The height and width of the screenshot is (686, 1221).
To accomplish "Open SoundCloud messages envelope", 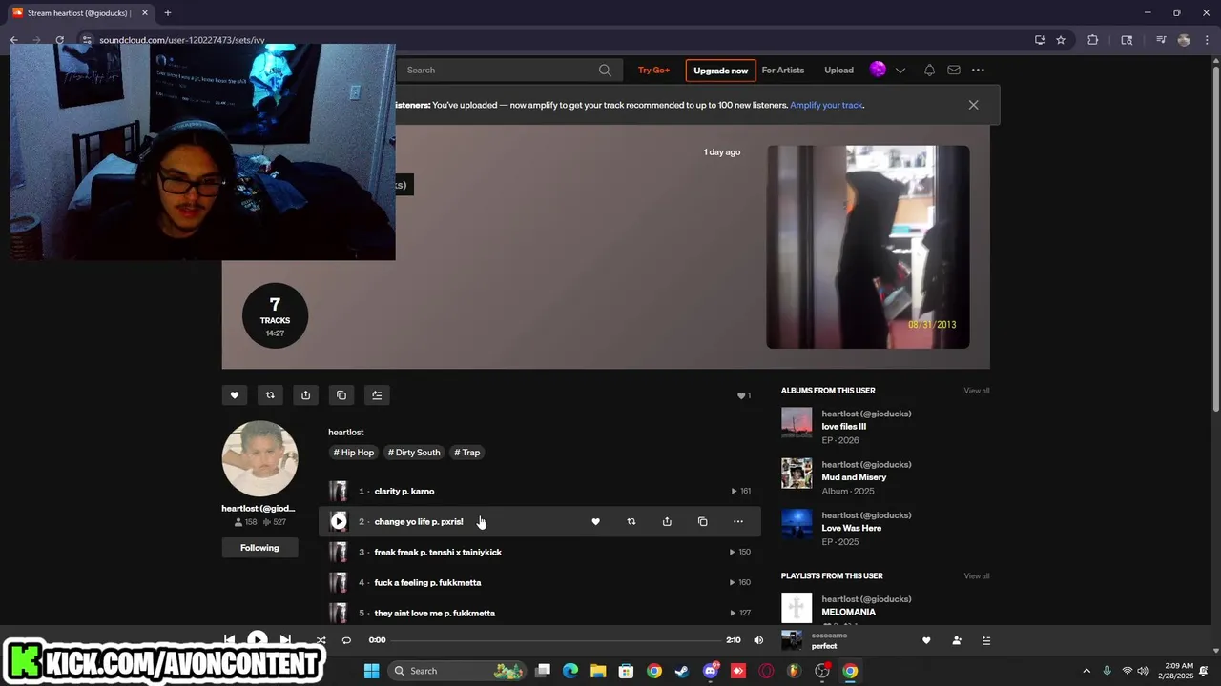I will (x=953, y=70).
